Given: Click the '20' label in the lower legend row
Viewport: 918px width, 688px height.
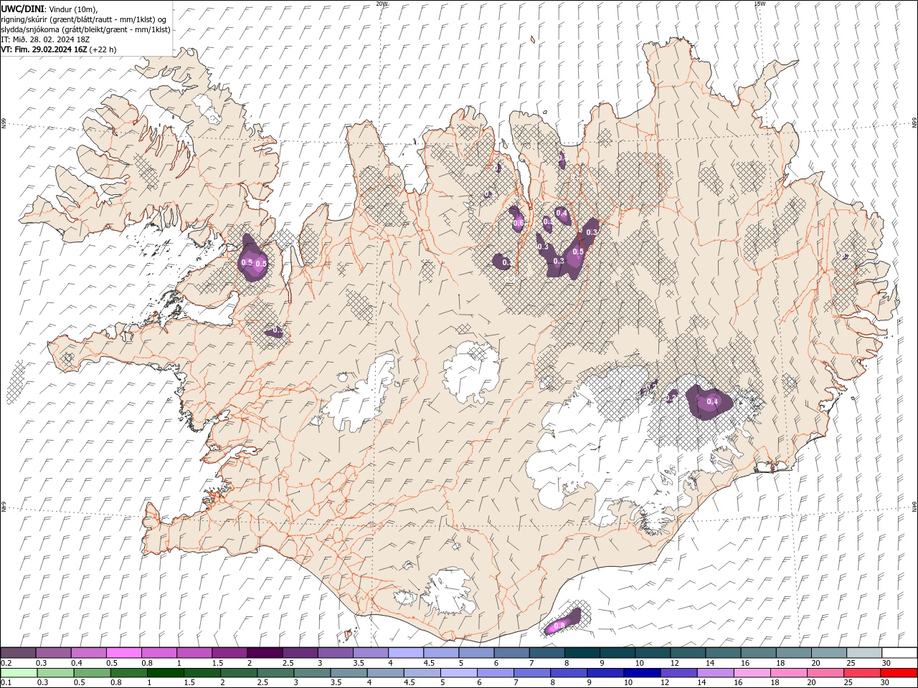Looking at the screenshot, I should pos(812,682).
